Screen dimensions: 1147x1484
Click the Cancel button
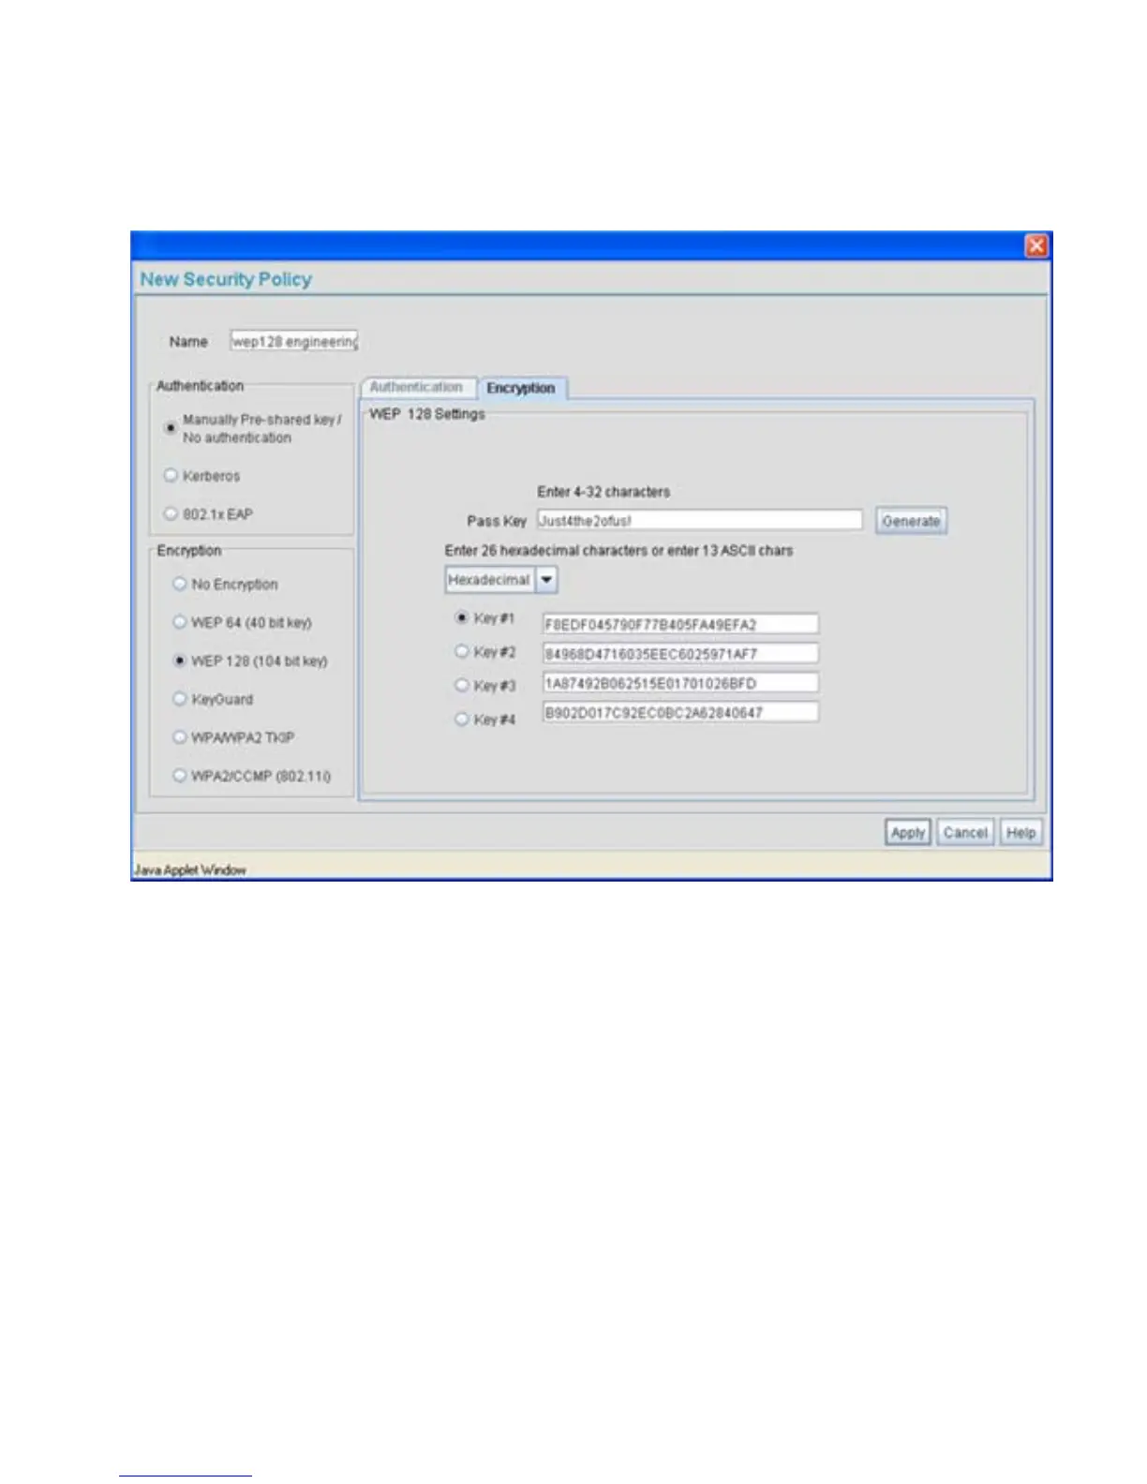click(x=965, y=832)
